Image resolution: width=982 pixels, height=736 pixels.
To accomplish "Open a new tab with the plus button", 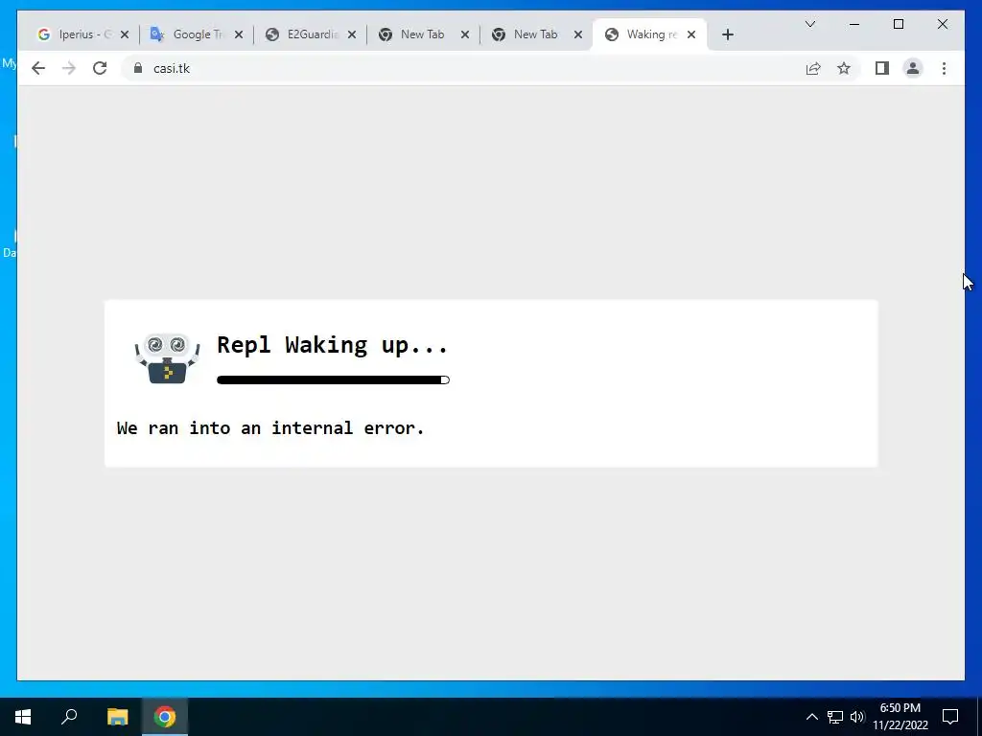I will click(727, 34).
